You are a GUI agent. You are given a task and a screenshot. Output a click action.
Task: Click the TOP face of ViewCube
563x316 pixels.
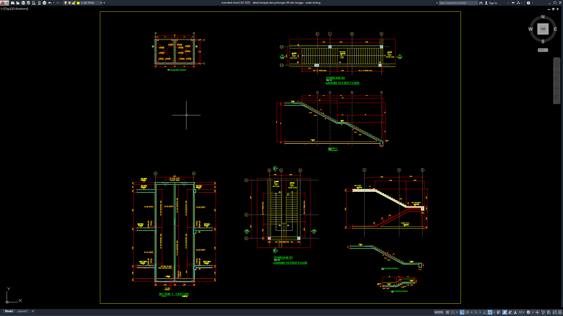[543, 29]
